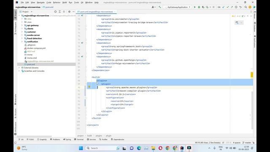Open File Explorer from taskbar
The image size is (270, 152).
153,148
